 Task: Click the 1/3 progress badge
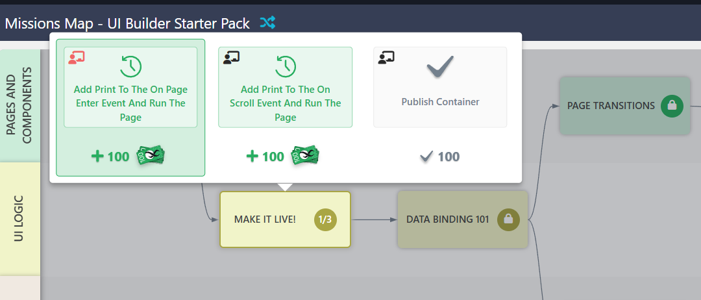325,219
